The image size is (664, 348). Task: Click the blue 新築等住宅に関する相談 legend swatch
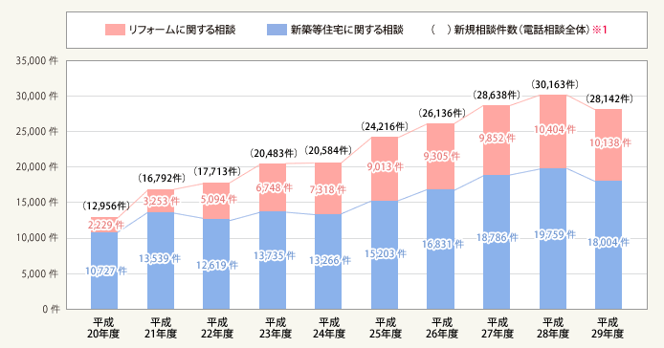point(277,30)
